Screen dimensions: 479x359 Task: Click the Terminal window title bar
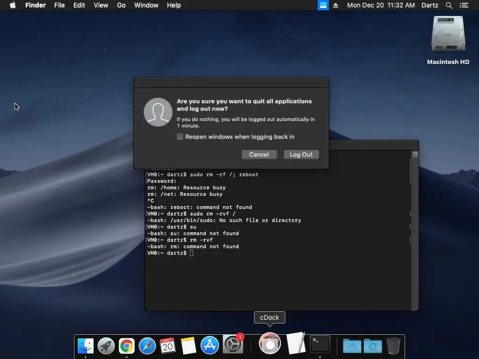(x=374, y=145)
